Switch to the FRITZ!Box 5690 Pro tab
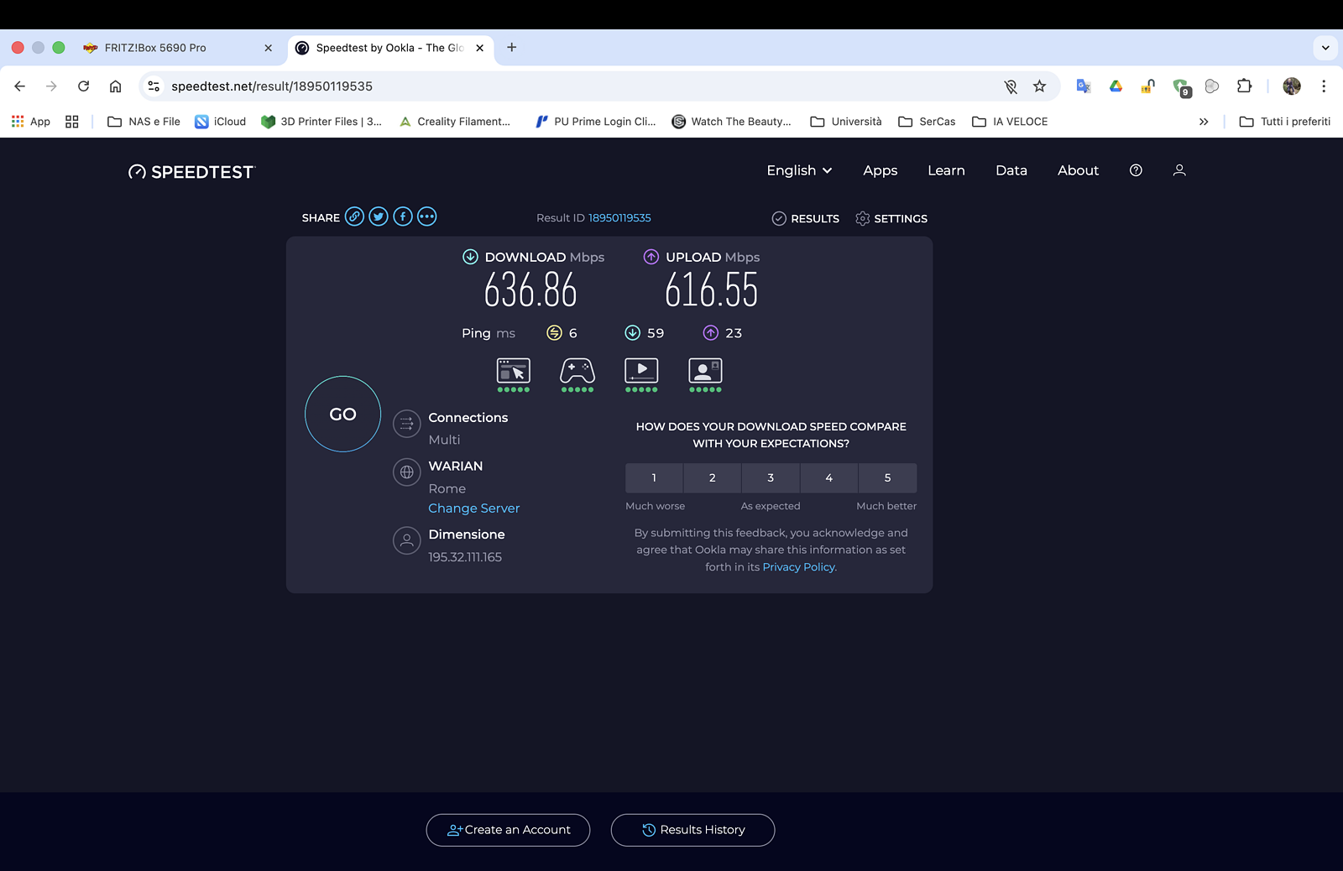The height and width of the screenshot is (871, 1343). [177, 48]
